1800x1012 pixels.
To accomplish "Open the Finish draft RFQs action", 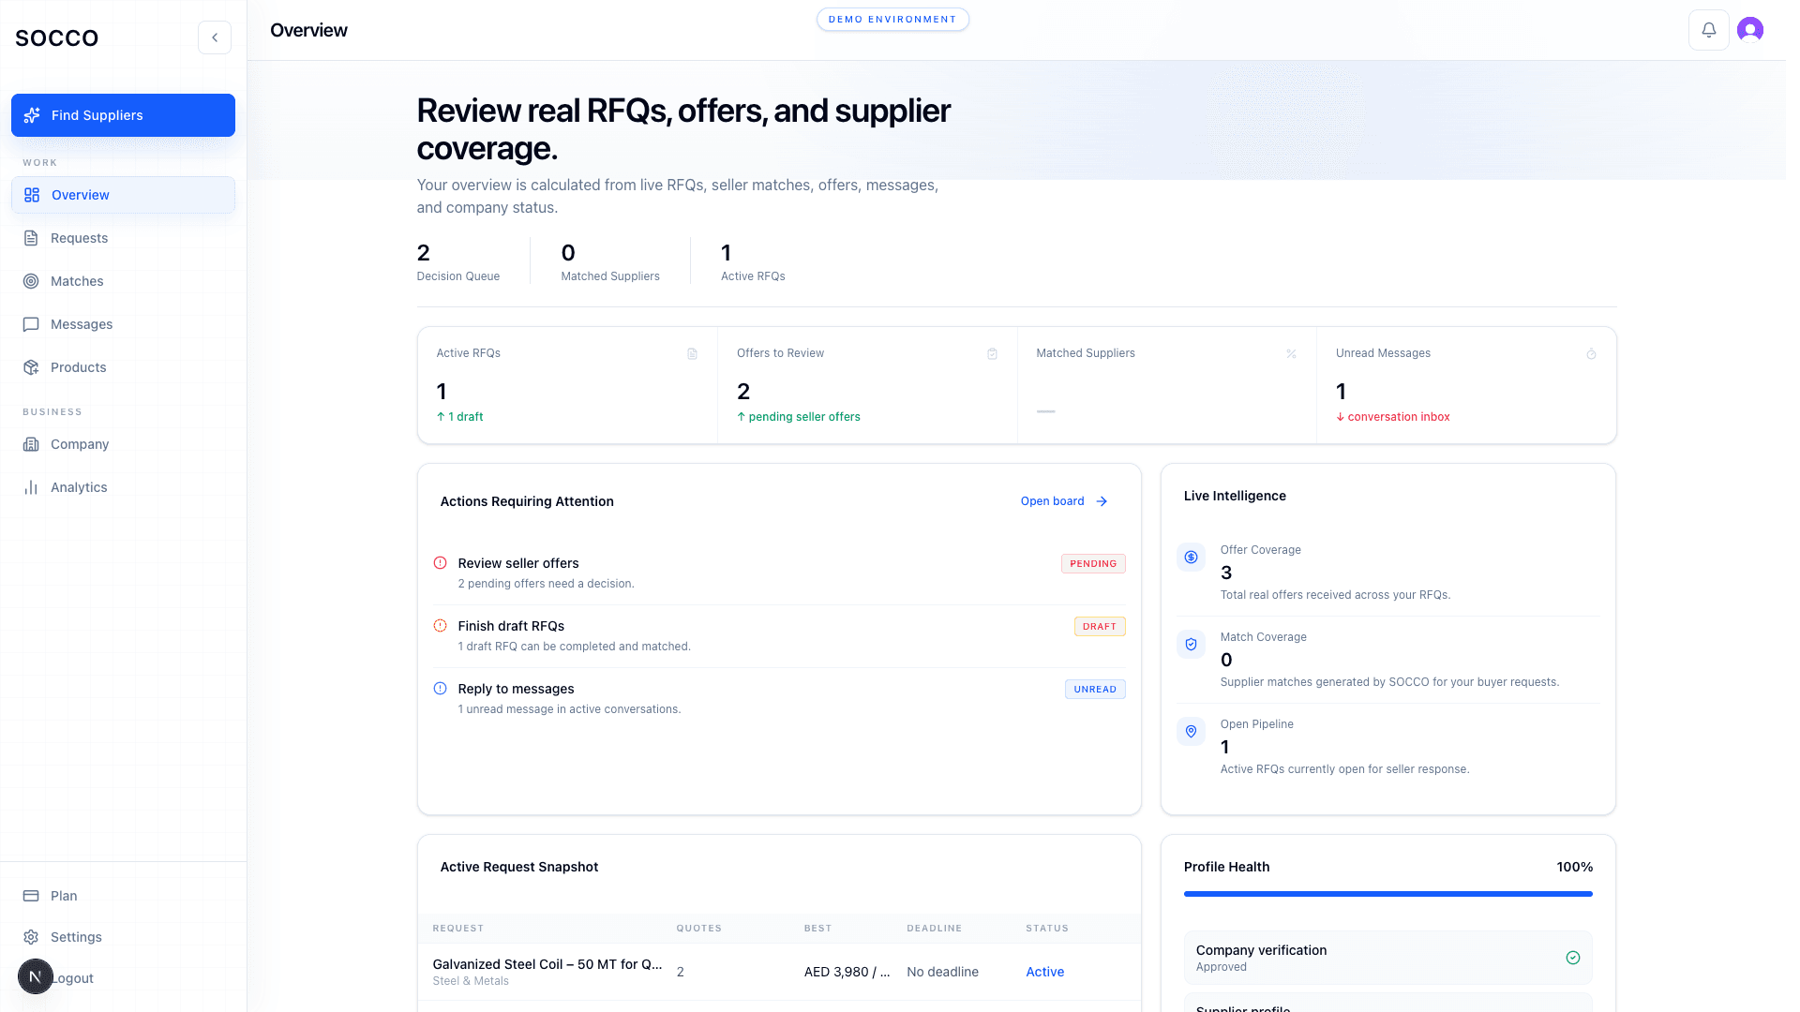I will point(779,635).
